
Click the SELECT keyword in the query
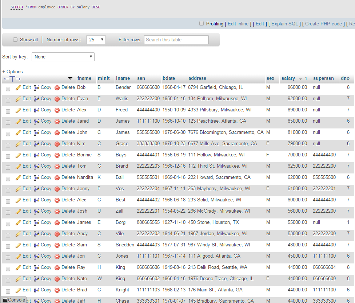(17, 7)
